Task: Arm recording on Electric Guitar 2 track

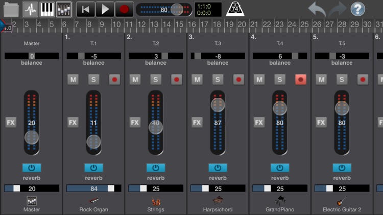Action: point(363,79)
